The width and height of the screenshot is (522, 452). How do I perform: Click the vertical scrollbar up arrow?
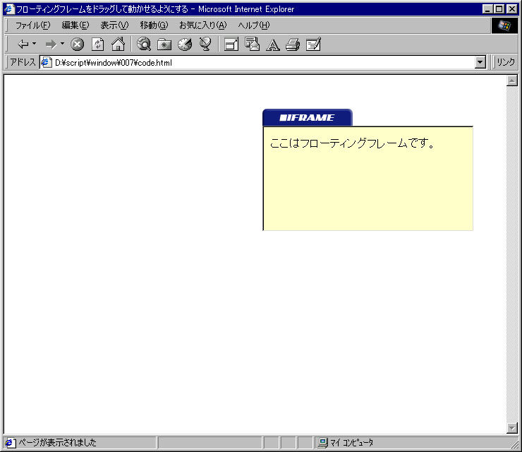point(512,81)
